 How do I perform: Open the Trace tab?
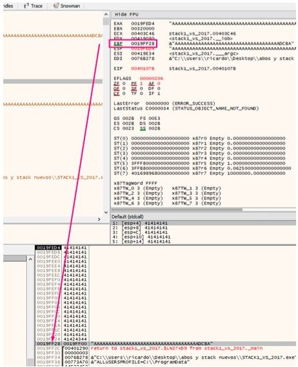[33, 6]
